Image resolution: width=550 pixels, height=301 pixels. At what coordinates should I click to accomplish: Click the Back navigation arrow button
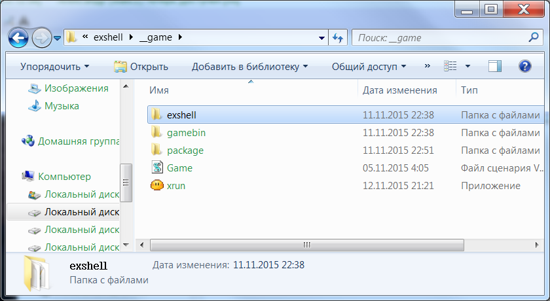pyautogui.click(x=18, y=37)
